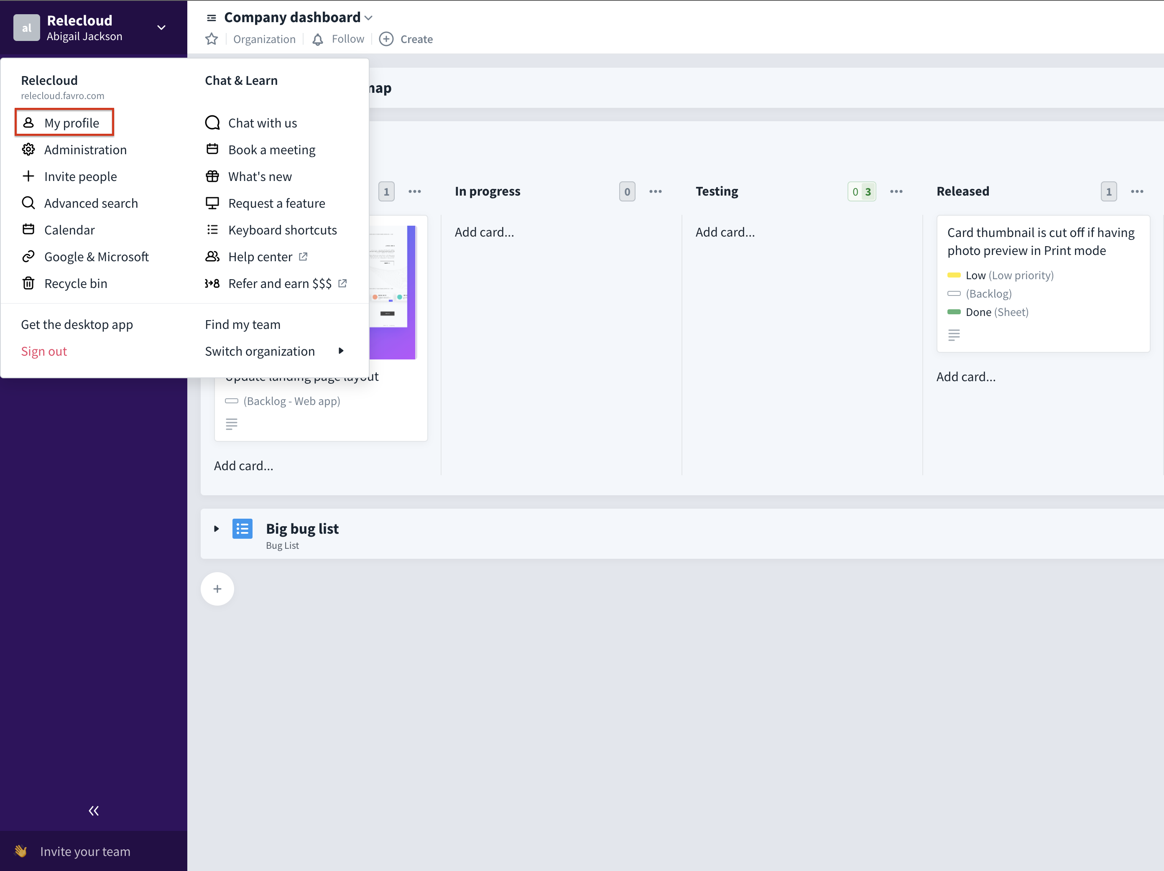Click the round plus add-widget button
1164x871 pixels.
click(217, 588)
